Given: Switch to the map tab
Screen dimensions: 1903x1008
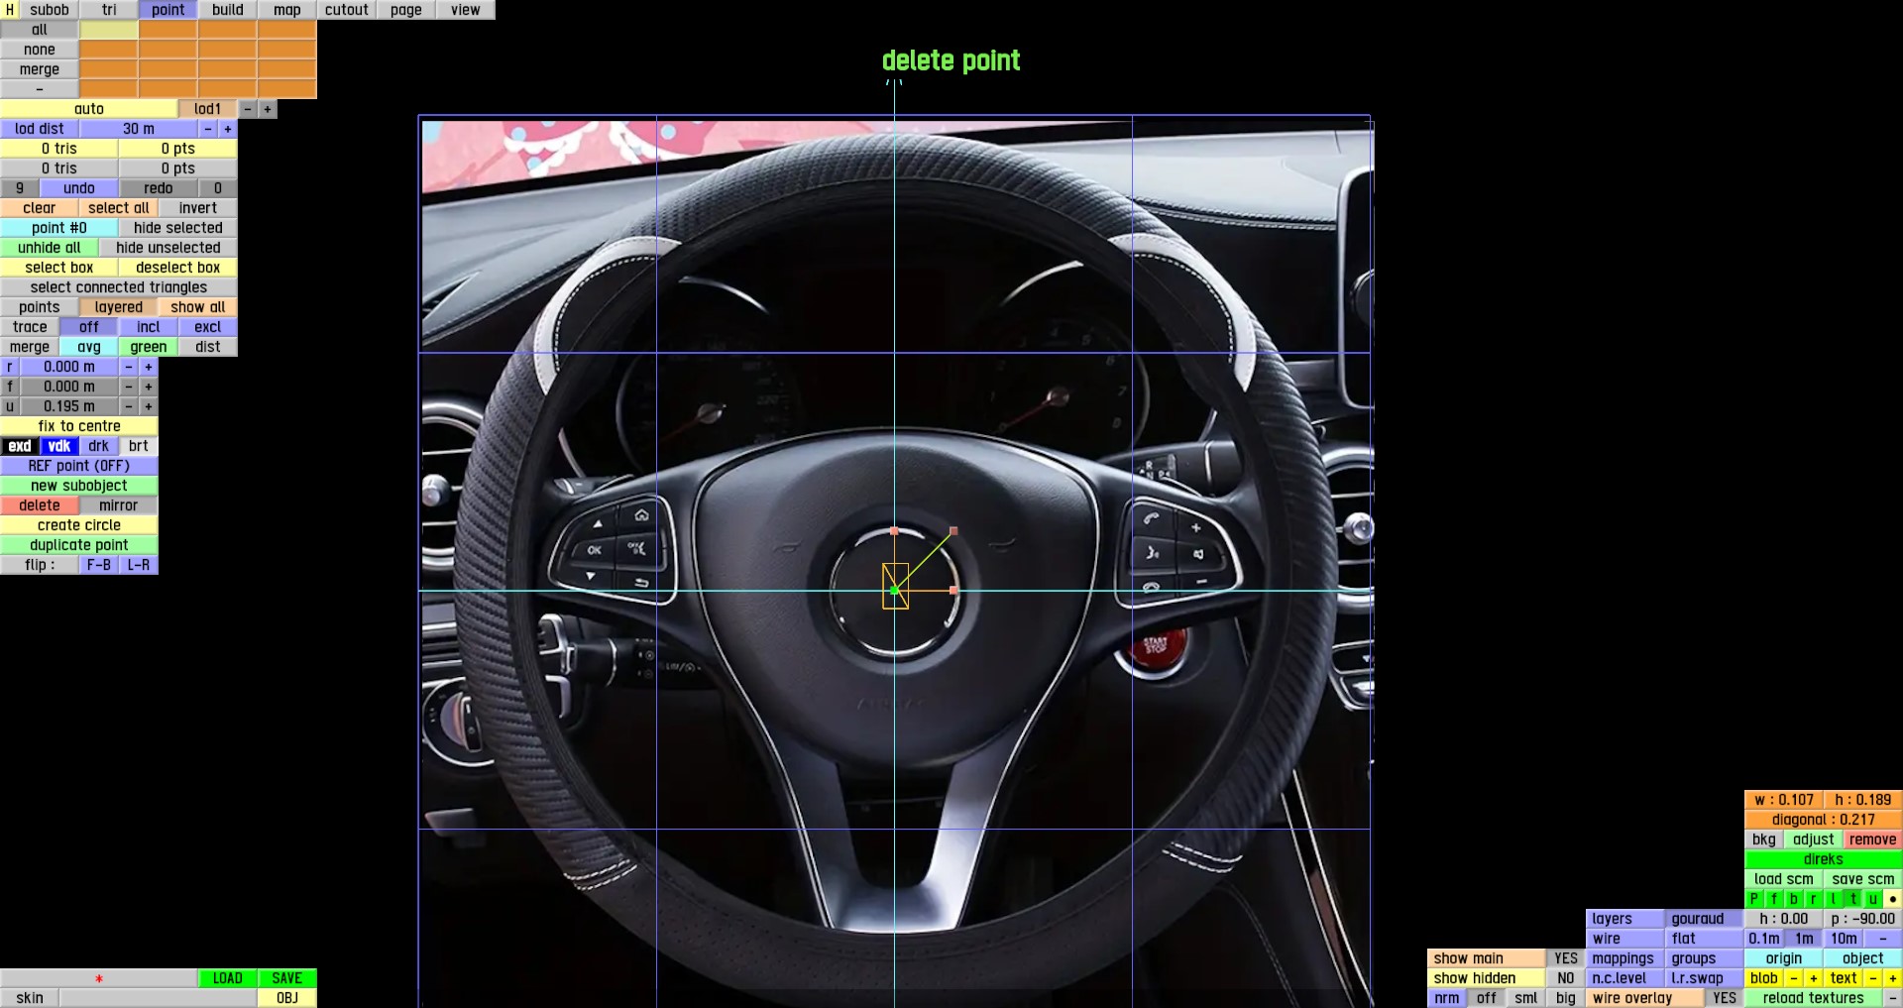Looking at the screenshot, I should point(287,10).
